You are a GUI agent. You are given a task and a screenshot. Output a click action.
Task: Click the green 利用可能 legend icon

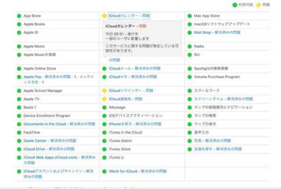(235, 5)
